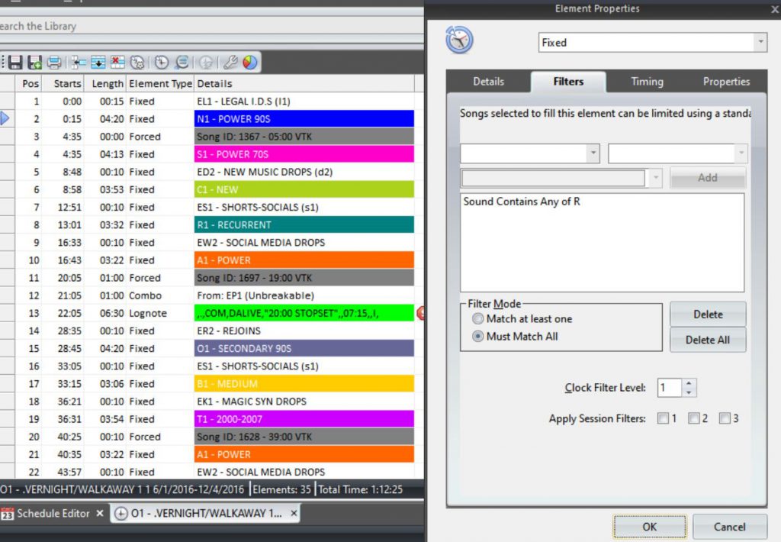Open the pie chart icon at toolbar's end
Image resolution: width=781 pixels, height=542 pixels.
pyautogui.click(x=249, y=63)
